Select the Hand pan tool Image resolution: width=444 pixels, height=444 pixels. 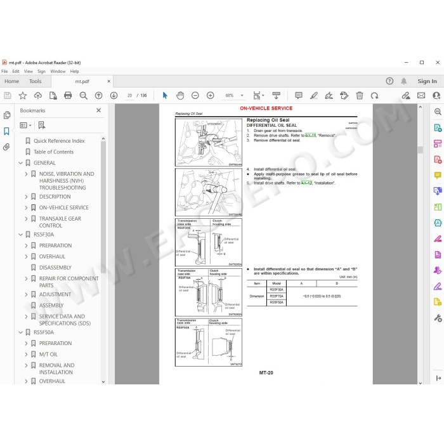(x=180, y=96)
